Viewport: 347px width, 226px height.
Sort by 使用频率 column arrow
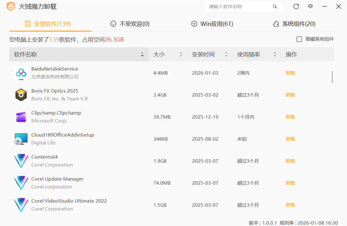[275, 55]
